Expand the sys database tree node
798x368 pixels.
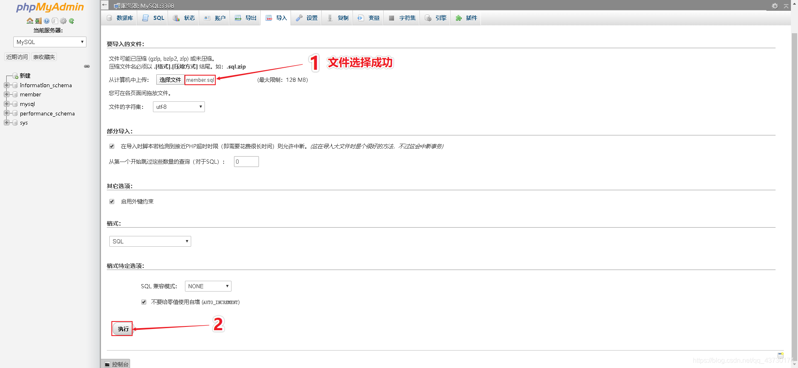6,123
